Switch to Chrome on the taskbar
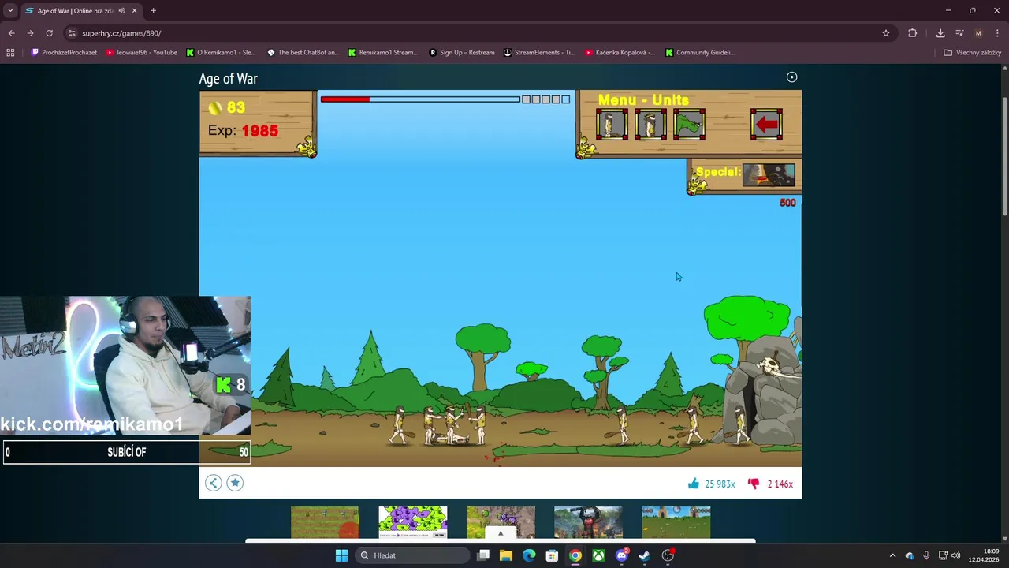The image size is (1009, 568). 575,555
